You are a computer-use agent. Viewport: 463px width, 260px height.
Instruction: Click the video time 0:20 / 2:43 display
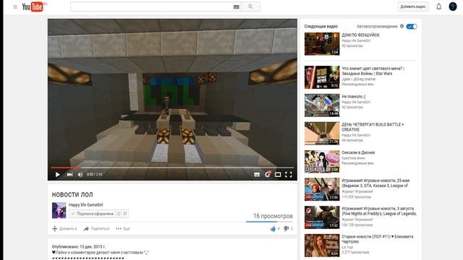tap(95, 175)
